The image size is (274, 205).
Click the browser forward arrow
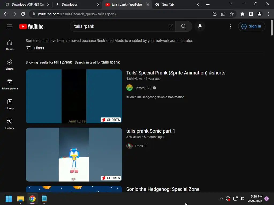click(x=14, y=14)
